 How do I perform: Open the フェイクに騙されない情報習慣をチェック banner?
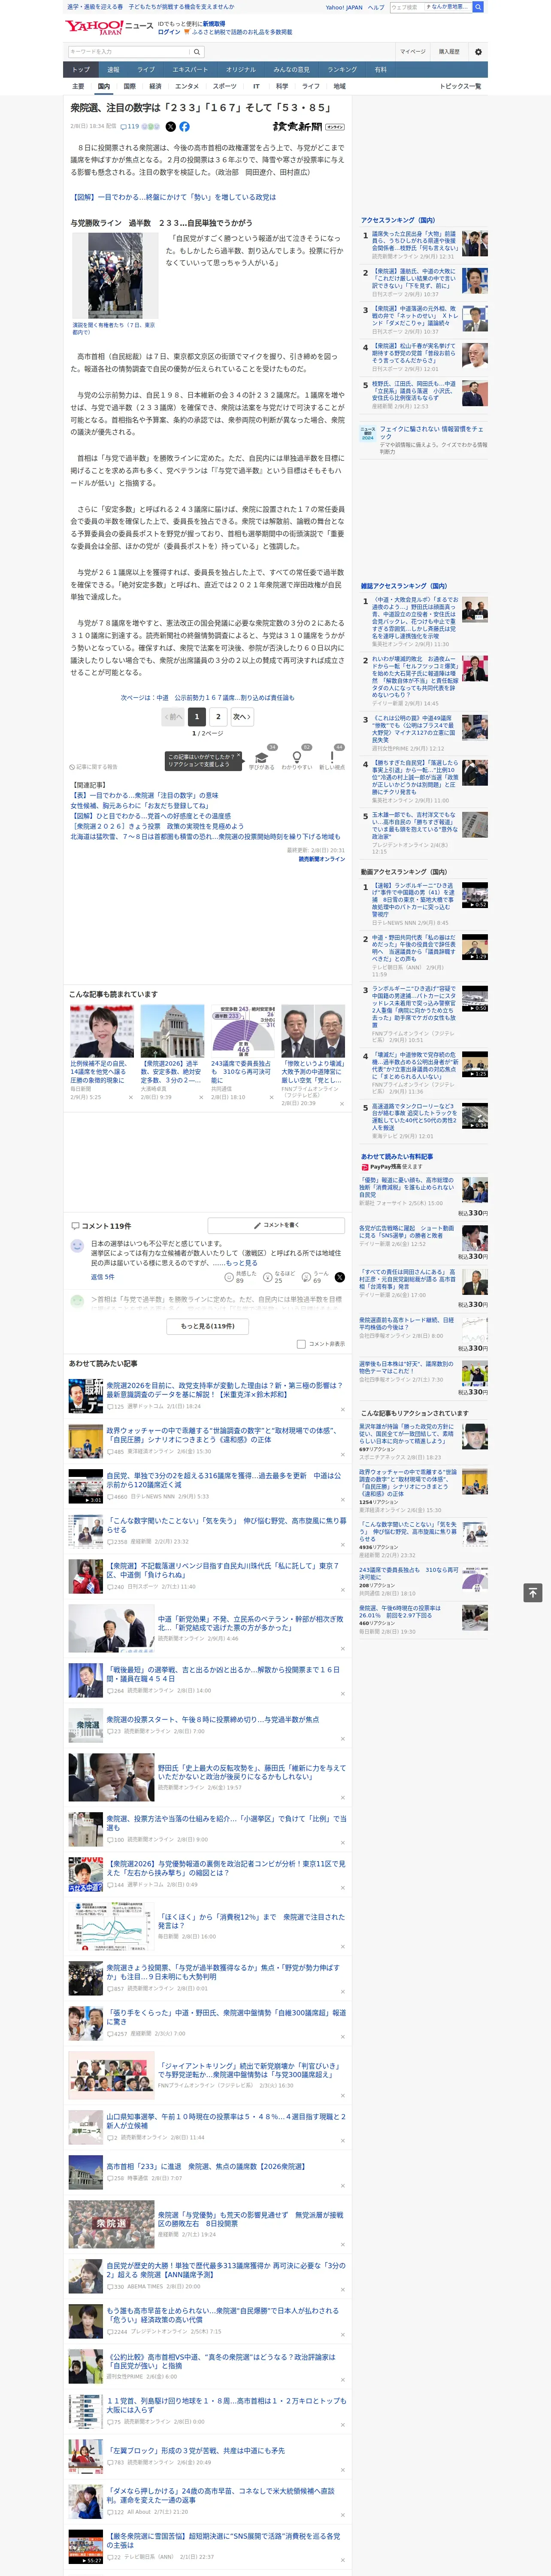point(424,439)
